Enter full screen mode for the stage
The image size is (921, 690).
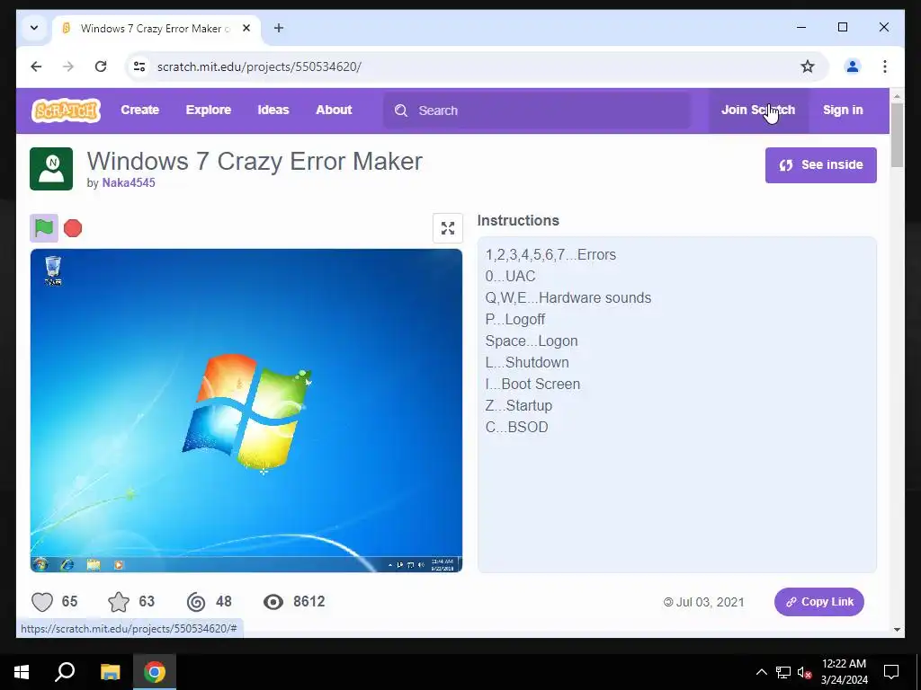pyautogui.click(x=448, y=227)
